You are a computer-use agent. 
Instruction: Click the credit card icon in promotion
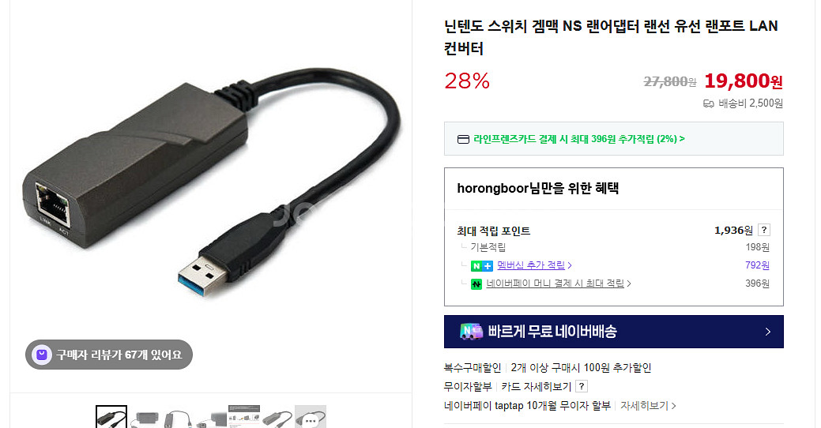click(463, 140)
